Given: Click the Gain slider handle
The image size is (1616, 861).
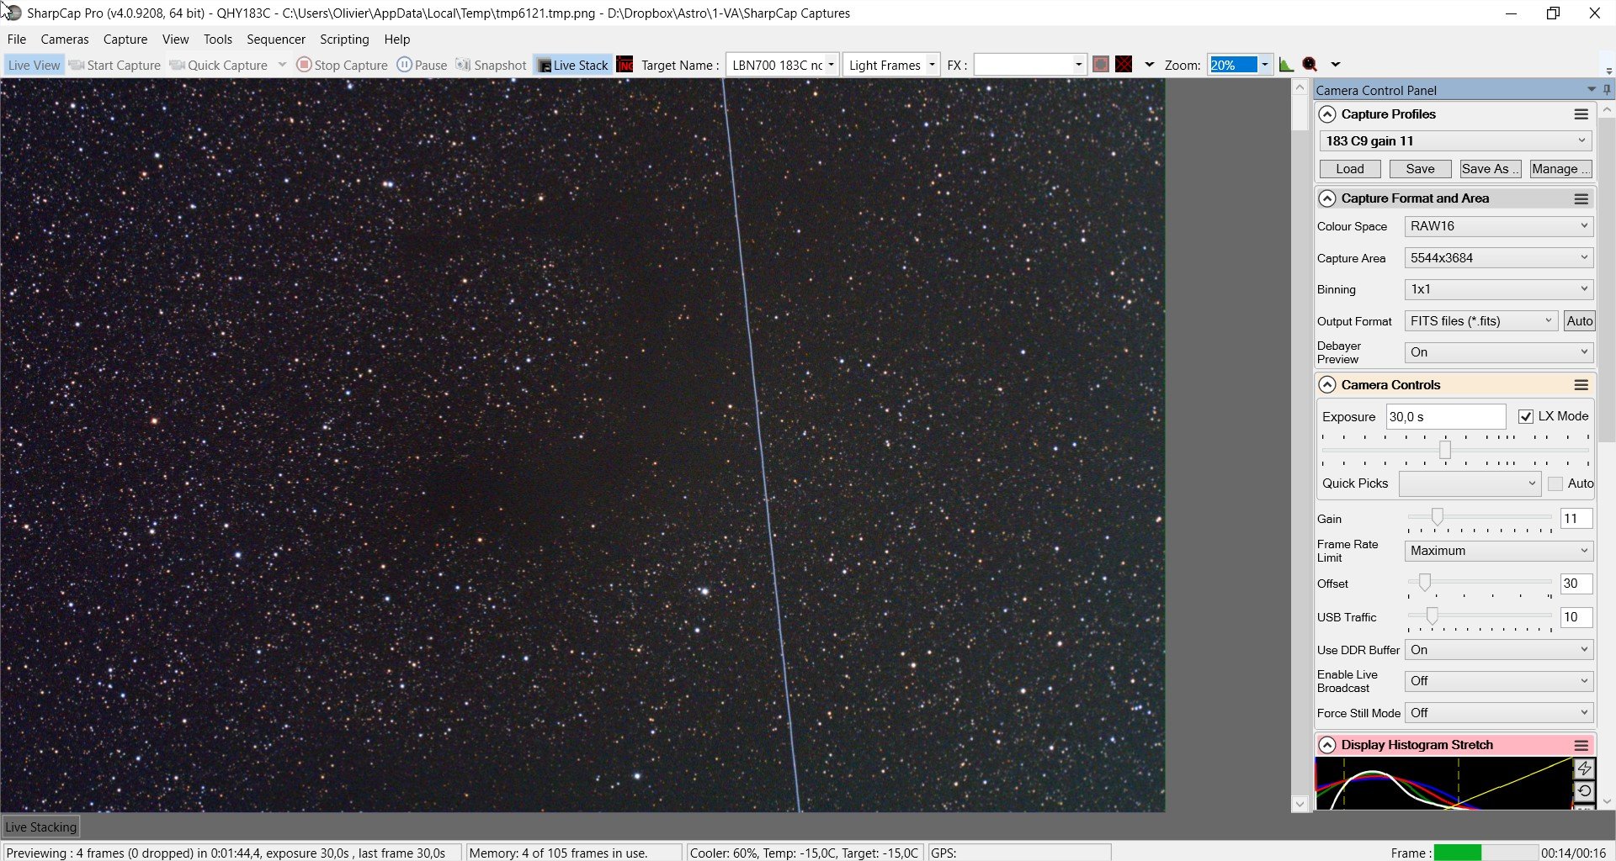Looking at the screenshot, I should [1438, 516].
